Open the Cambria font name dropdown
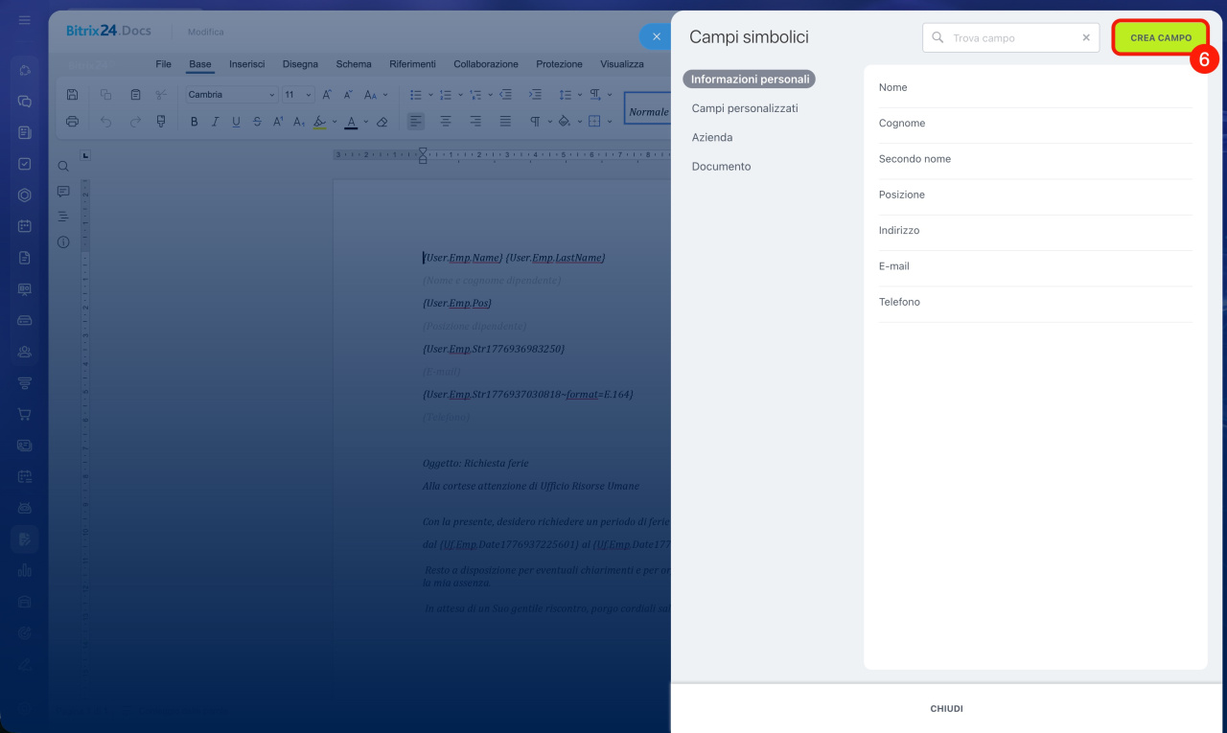This screenshot has width=1227, height=733. [x=231, y=95]
